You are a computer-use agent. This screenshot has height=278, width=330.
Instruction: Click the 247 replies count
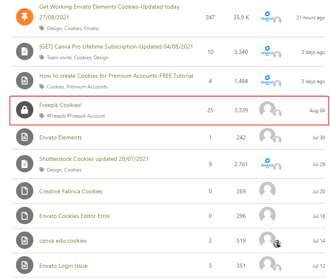click(210, 17)
